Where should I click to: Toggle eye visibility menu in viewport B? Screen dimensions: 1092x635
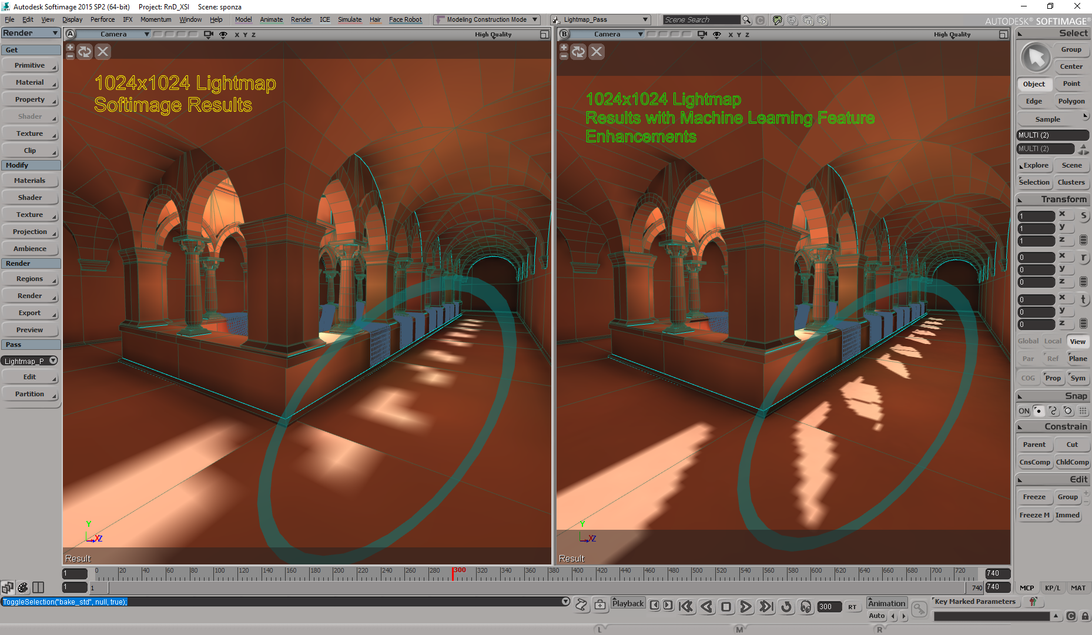coord(717,34)
